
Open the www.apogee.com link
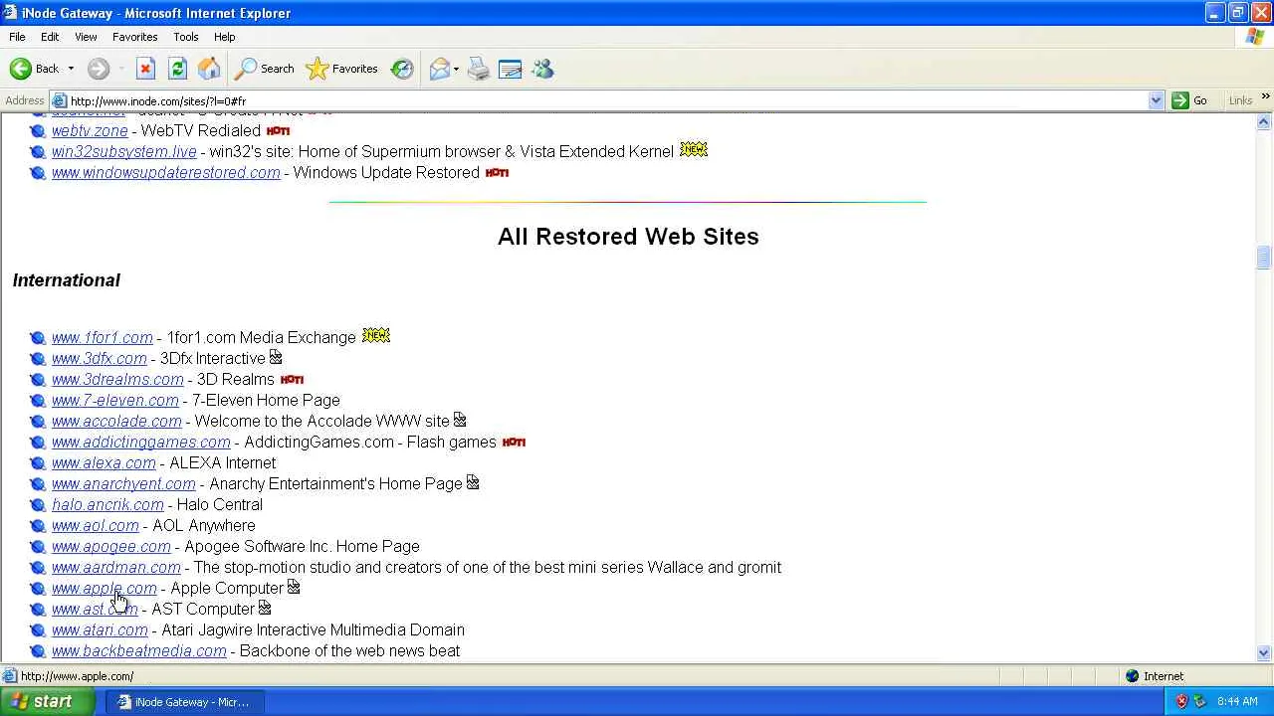click(110, 546)
